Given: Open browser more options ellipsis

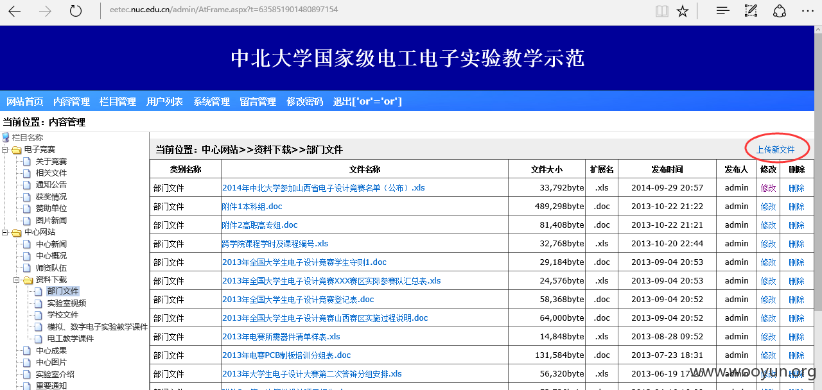Looking at the screenshot, I should click(x=809, y=11).
